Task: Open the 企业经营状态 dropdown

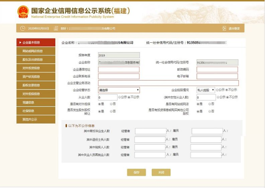Action: tap(119, 90)
